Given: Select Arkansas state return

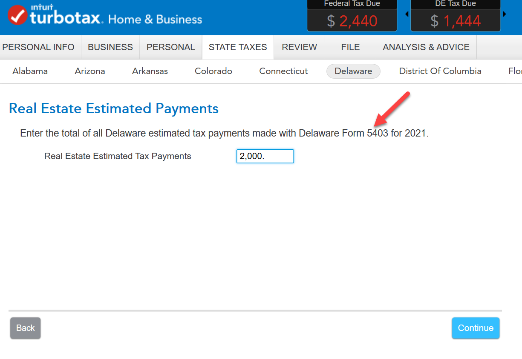Looking at the screenshot, I should coord(150,71).
